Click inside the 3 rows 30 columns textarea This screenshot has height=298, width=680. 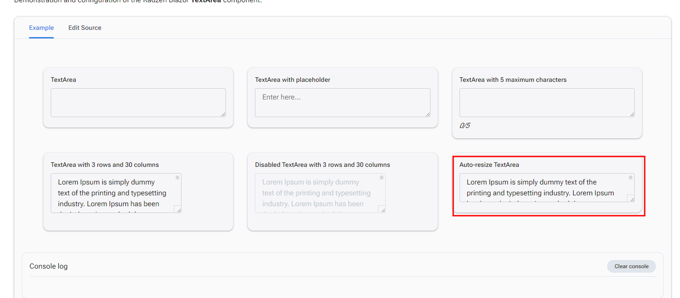pos(113,193)
